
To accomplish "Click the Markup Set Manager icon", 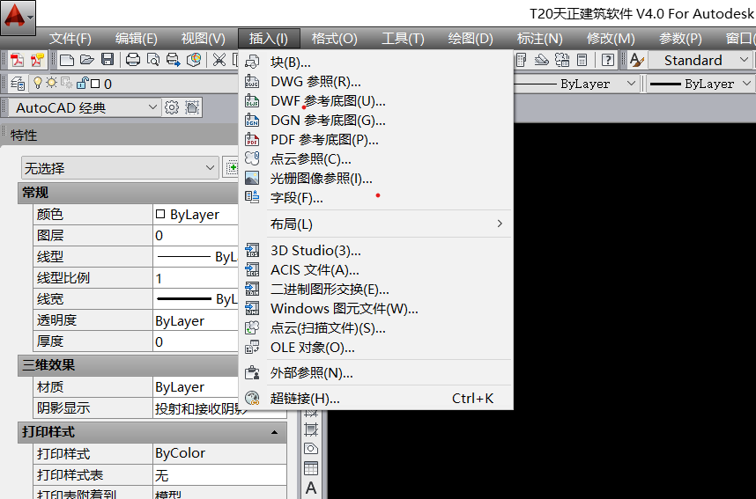I will point(562,60).
